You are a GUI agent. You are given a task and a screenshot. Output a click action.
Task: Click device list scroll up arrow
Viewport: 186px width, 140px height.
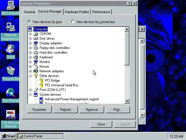pos(127,29)
